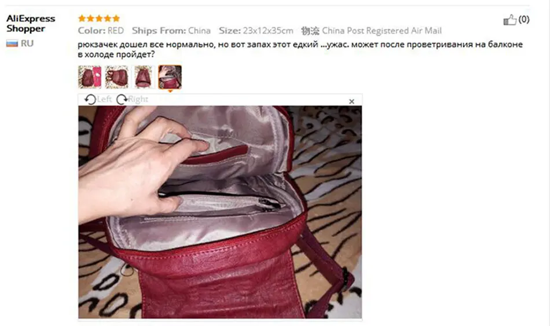The width and height of the screenshot is (550, 326).
Task: Click the enlarged photo of the bag interior
Action: tap(220, 212)
